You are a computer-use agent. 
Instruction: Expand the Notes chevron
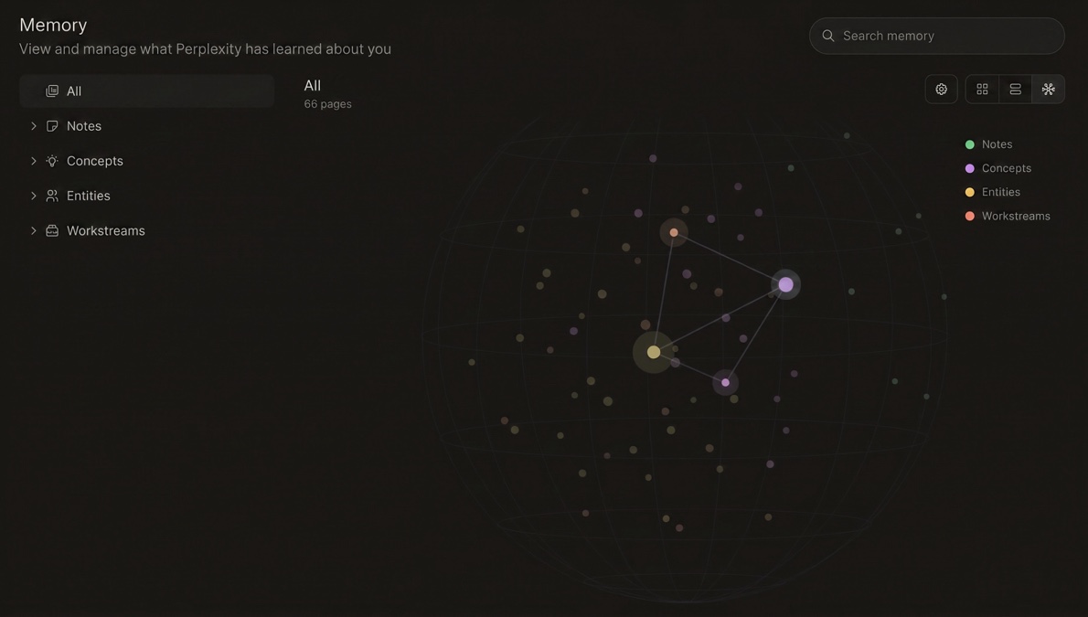coord(33,125)
